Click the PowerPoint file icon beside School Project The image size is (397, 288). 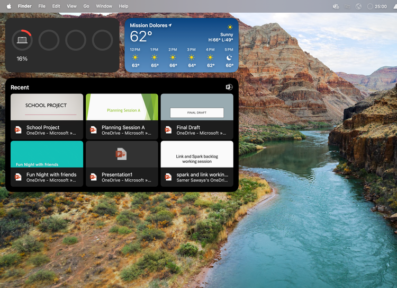(x=18, y=130)
